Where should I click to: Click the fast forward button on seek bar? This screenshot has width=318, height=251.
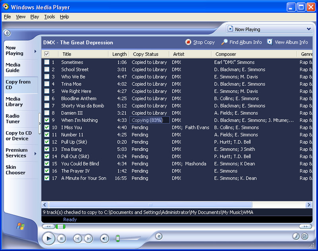(x=305, y=226)
